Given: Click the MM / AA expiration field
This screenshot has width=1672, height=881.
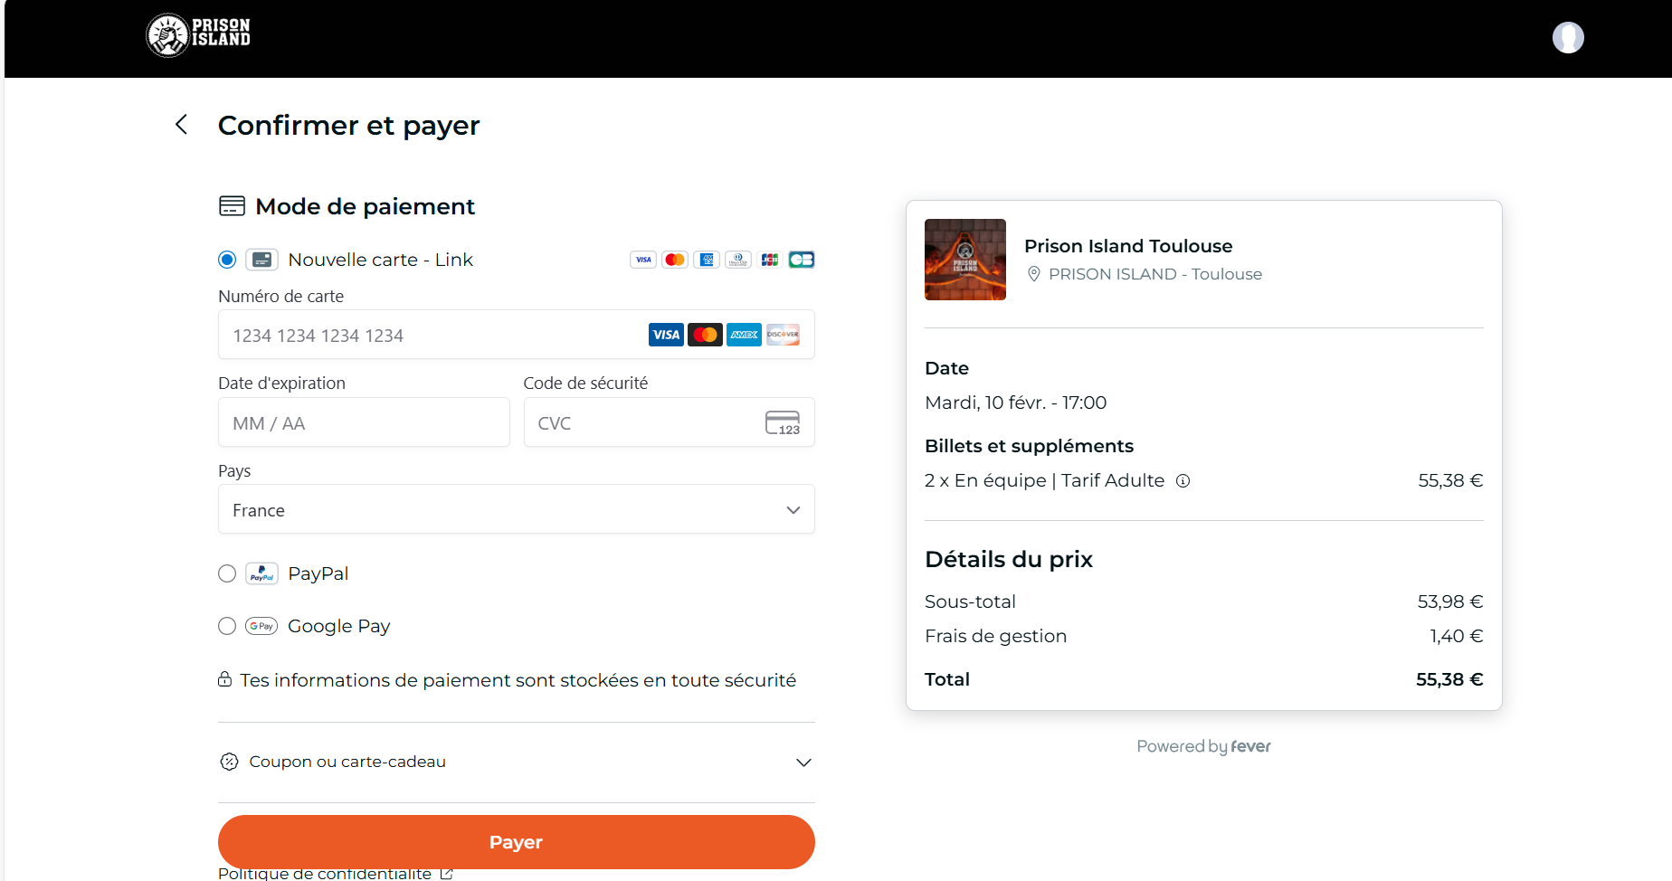Looking at the screenshot, I should (x=364, y=422).
